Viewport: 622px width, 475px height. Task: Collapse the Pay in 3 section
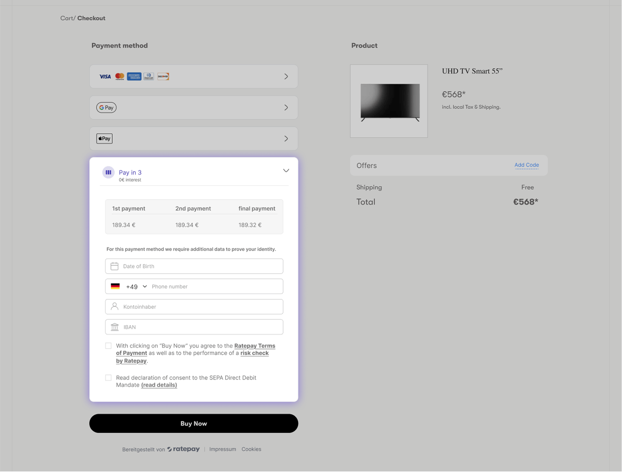coord(286,170)
